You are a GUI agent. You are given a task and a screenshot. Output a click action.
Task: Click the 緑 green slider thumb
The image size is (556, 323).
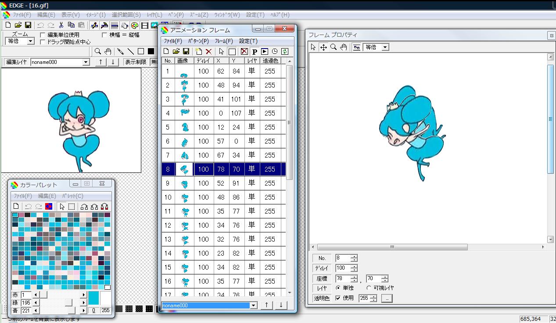[68, 302]
